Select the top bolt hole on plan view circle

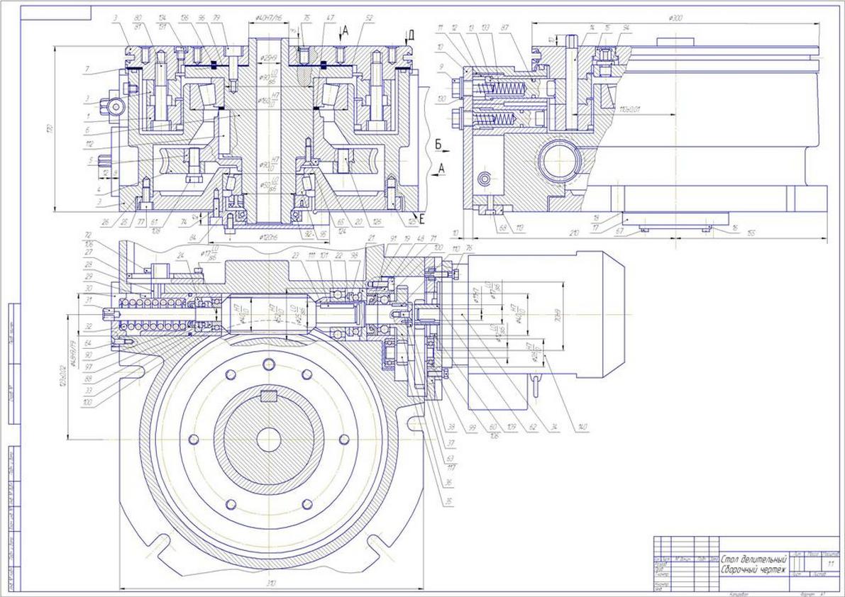[269, 364]
